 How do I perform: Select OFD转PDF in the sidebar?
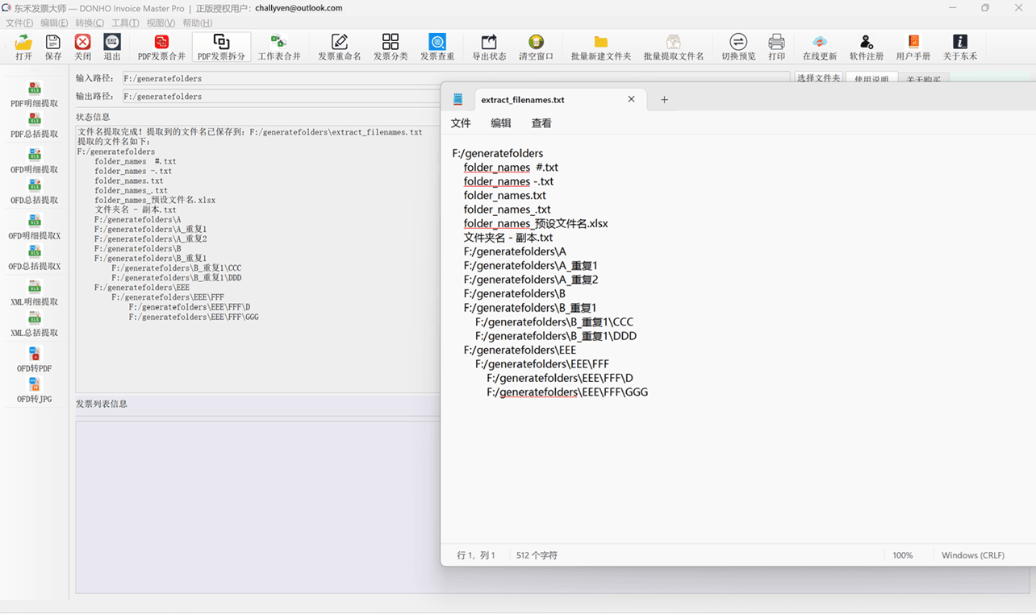(34, 359)
